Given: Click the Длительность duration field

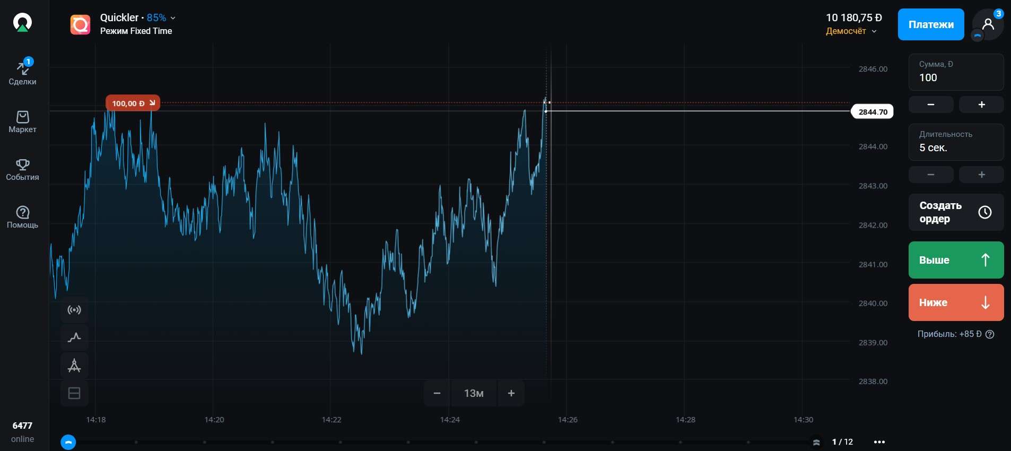Looking at the screenshot, I should [956, 142].
